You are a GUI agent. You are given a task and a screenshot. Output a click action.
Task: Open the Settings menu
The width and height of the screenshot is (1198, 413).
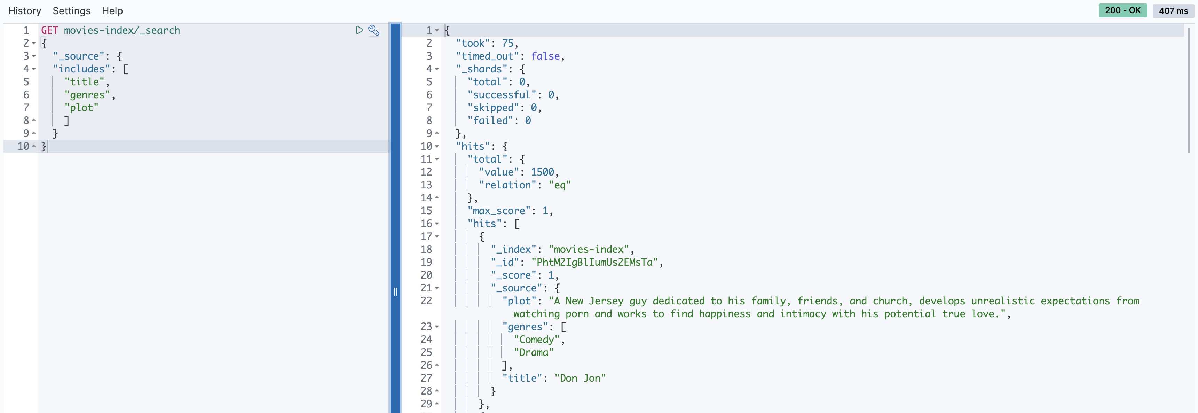coord(72,11)
